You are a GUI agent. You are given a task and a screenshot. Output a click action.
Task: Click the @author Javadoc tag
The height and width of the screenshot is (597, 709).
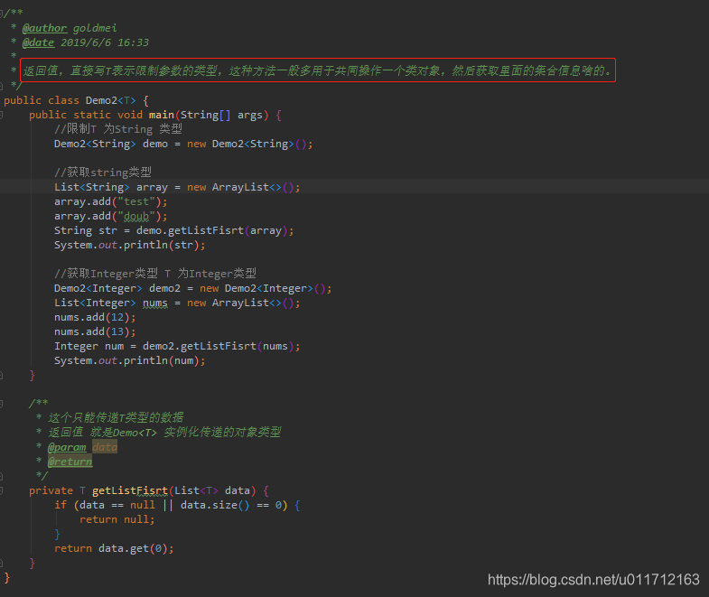pyautogui.click(x=44, y=28)
